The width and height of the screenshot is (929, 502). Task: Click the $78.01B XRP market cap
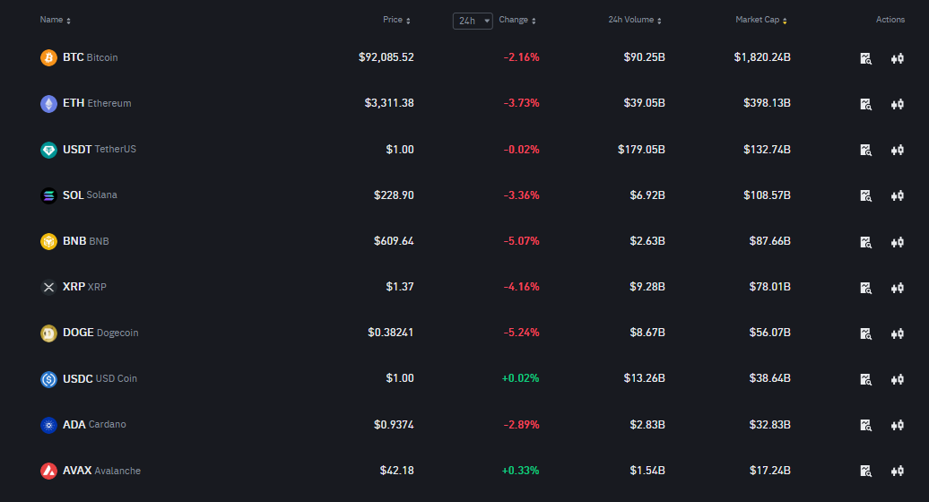(x=770, y=287)
